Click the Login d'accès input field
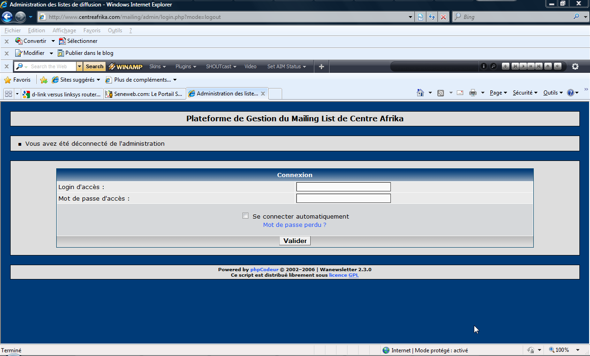The height and width of the screenshot is (356, 590). (x=343, y=187)
